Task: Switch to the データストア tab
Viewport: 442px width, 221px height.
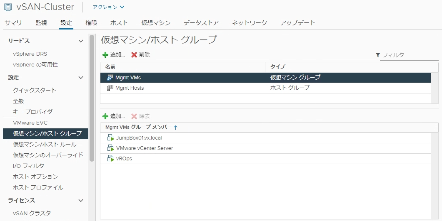Action: tap(201, 23)
